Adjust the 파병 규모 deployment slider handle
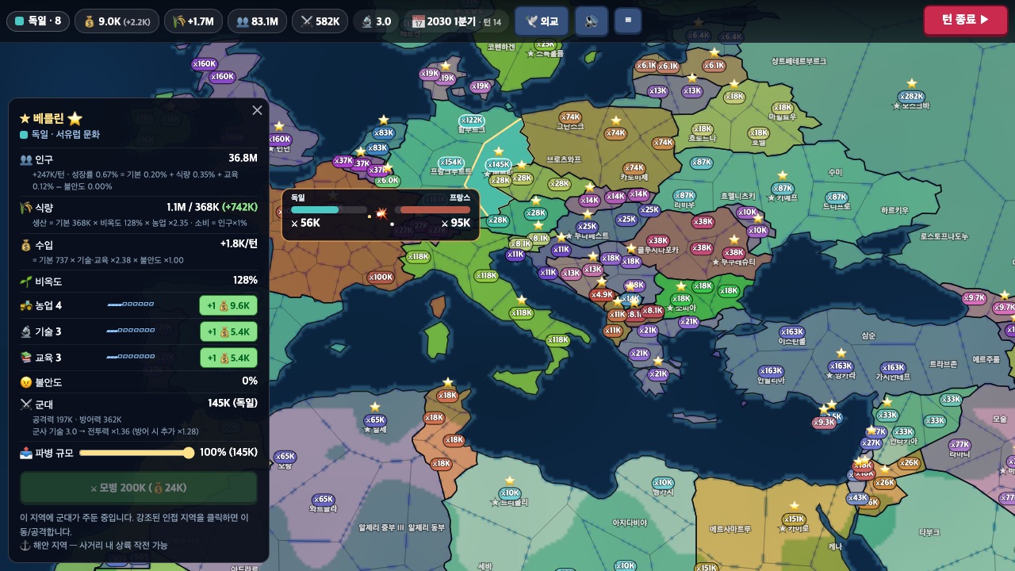The image size is (1015, 571). click(189, 453)
